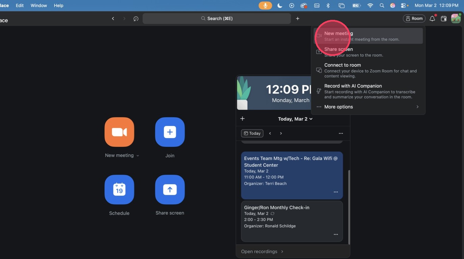The image size is (464, 259).
Task: Click the Today button in calendar
Action: pyautogui.click(x=252, y=133)
